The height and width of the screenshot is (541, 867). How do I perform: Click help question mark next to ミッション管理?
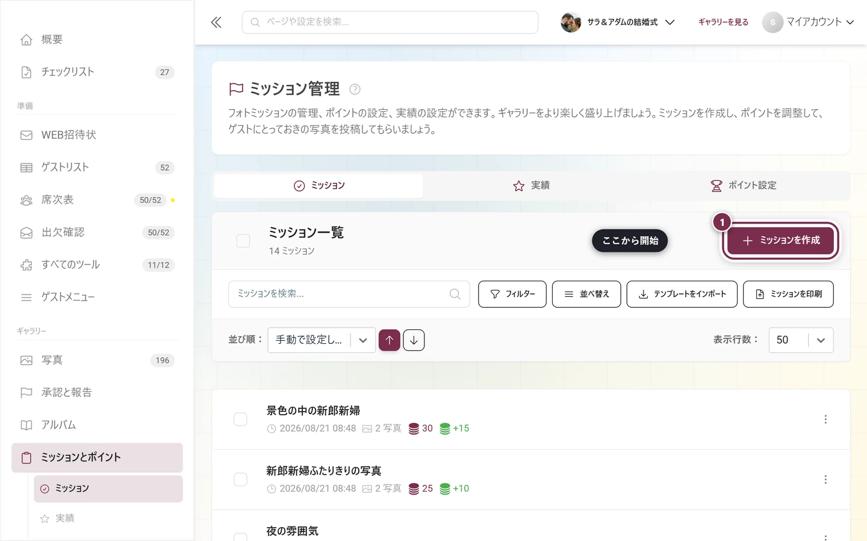click(355, 90)
